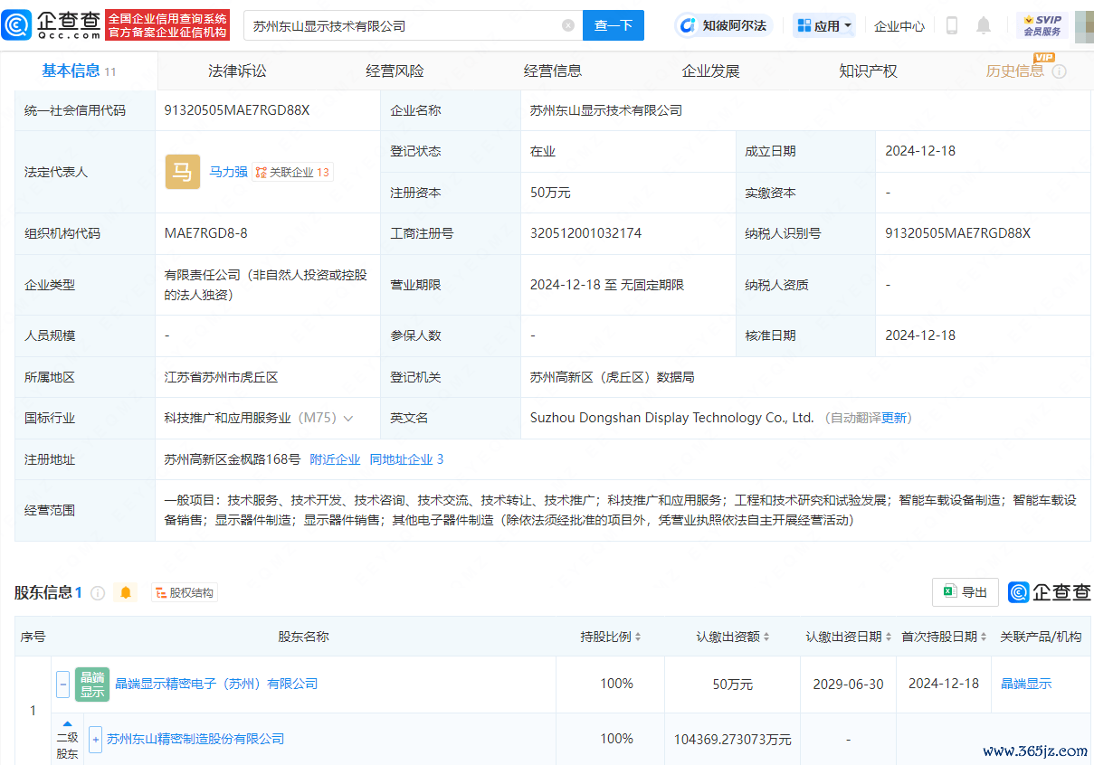Click 更新 next to auto translation

pos(894,418)
